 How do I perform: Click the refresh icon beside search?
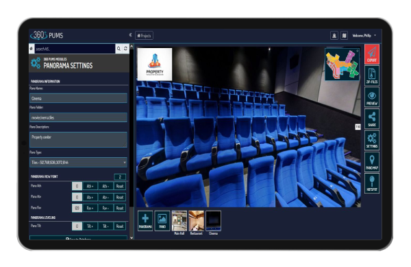125,49
